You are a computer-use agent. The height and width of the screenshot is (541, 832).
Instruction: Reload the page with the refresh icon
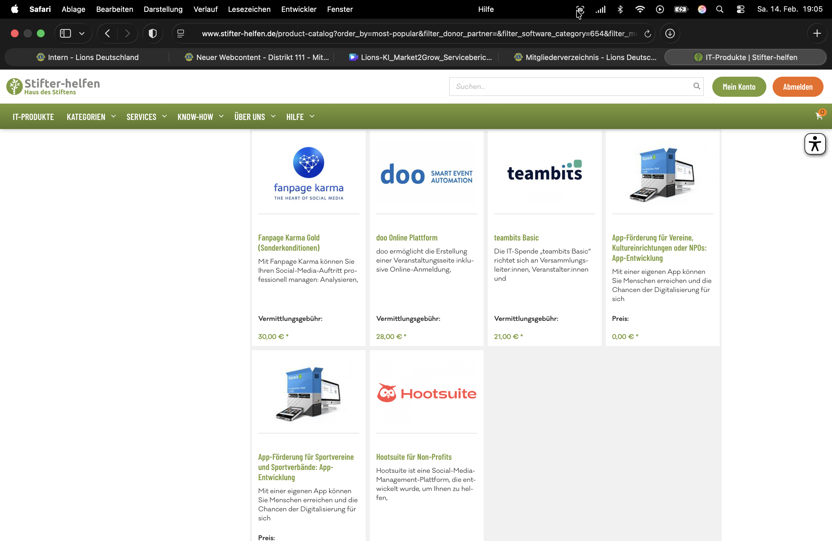coord(647,34)
